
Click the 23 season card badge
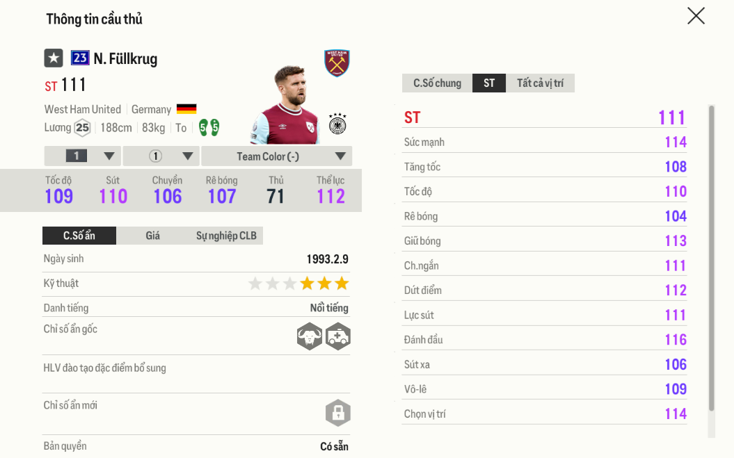[x=80, y=58]
